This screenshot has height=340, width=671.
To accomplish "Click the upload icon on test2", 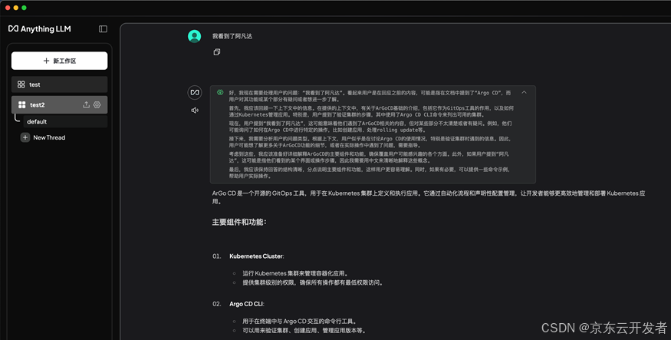I will click(x=86, y=104).
